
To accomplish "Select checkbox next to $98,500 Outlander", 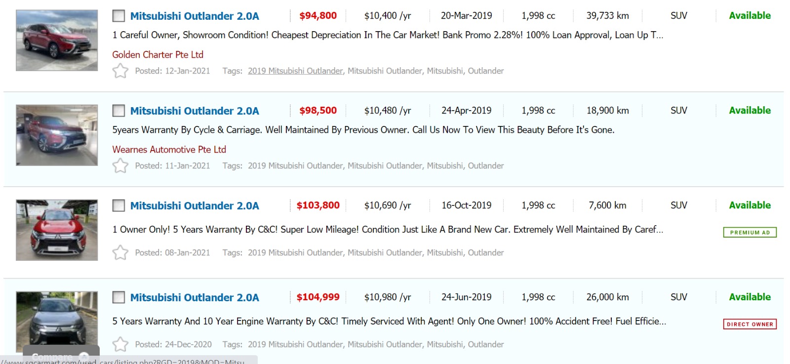I will coord(118,111).
